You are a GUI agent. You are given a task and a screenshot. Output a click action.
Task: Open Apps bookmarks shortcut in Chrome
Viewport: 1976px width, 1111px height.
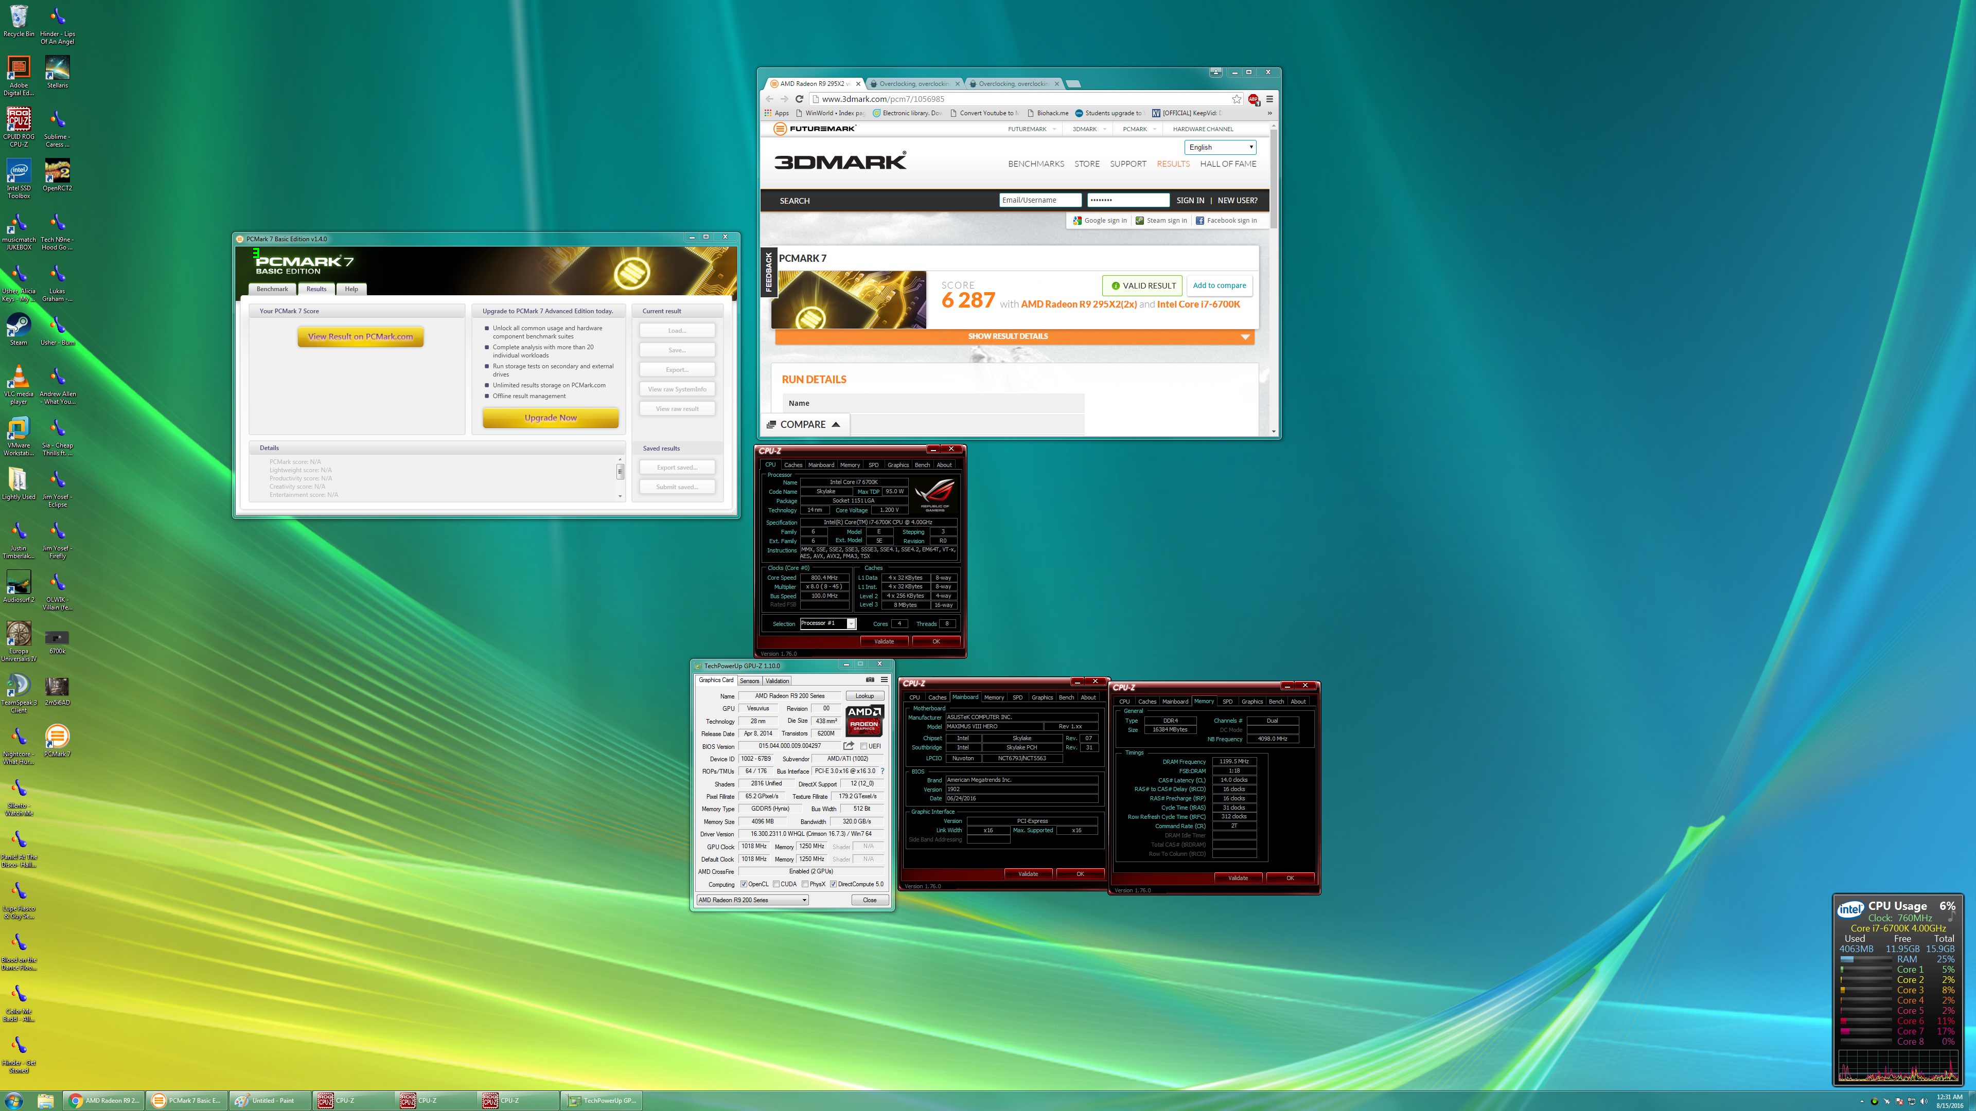tap(777, 113)
